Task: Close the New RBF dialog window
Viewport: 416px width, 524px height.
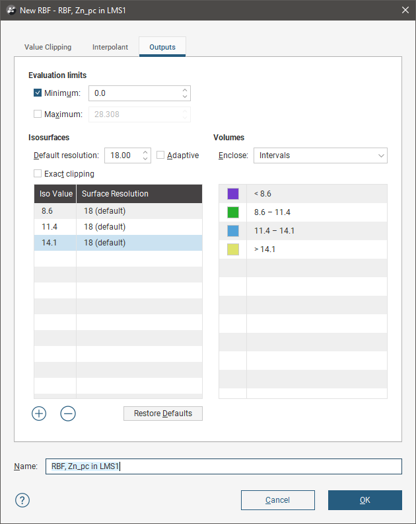Action: tap(405, 10)
